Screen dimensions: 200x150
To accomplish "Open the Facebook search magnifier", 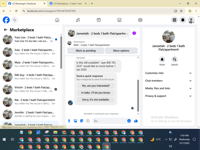I will pyautogui.click(x=14, y=20).
